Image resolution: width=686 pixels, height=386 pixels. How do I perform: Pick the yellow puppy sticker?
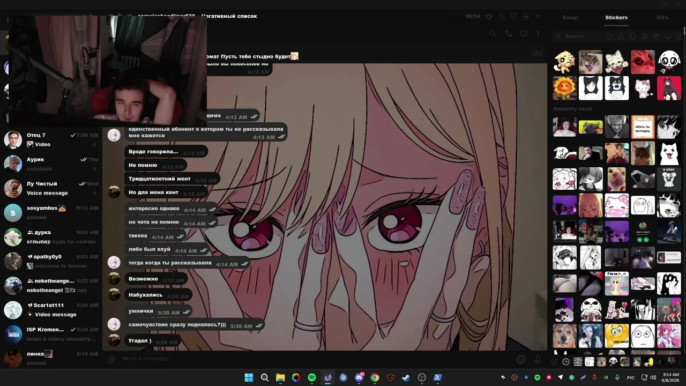(564, 62)
